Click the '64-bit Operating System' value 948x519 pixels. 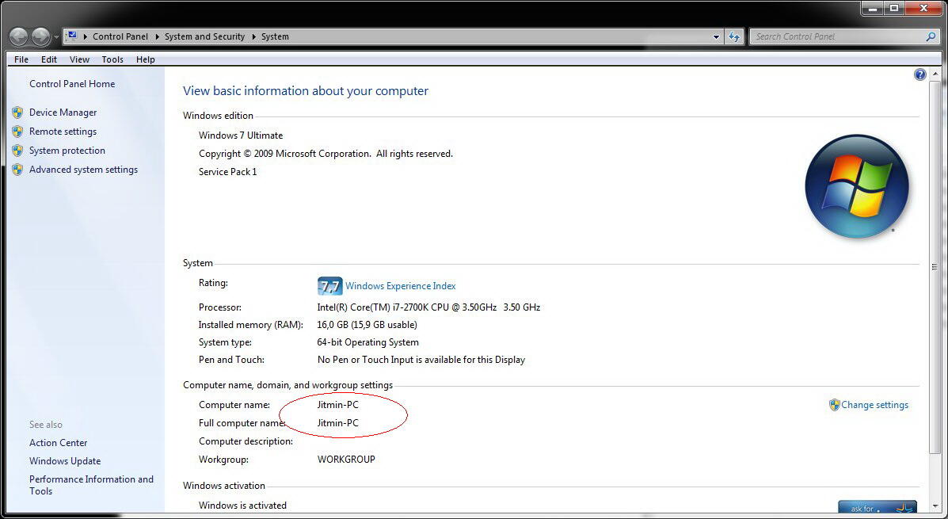click(367, 342)
